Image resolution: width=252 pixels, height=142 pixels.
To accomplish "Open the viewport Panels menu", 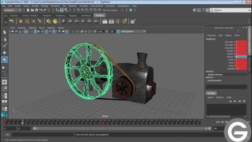I will [61, 28].
